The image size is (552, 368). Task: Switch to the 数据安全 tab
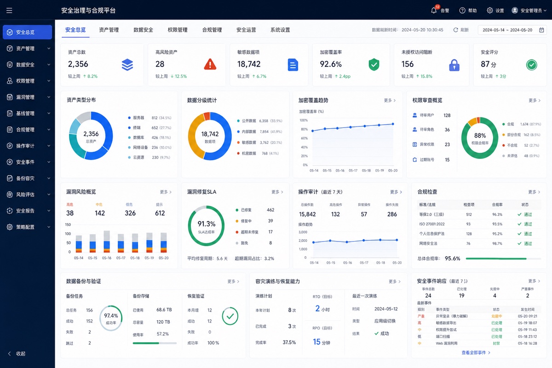click(x=144, y=30)
